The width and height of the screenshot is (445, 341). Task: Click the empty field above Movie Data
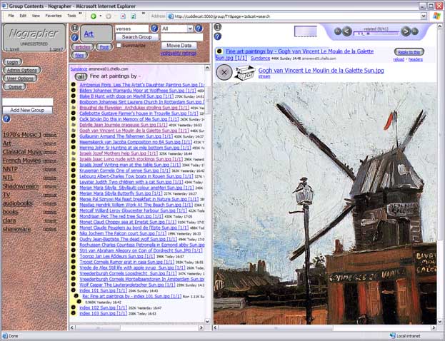182,37
